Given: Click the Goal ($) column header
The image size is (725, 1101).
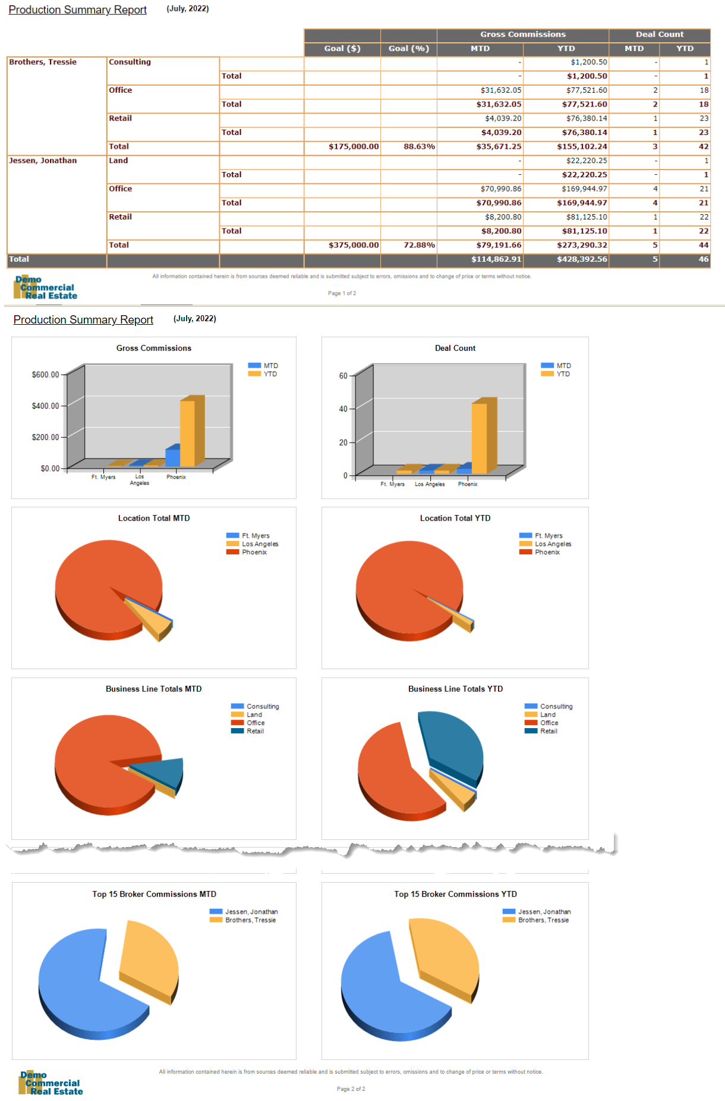Looking at the screenshot, I should click(x=342, y=49).
